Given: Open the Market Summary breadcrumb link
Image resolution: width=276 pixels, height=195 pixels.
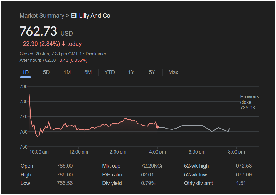Looking at the screenshot, I should 42,16.
